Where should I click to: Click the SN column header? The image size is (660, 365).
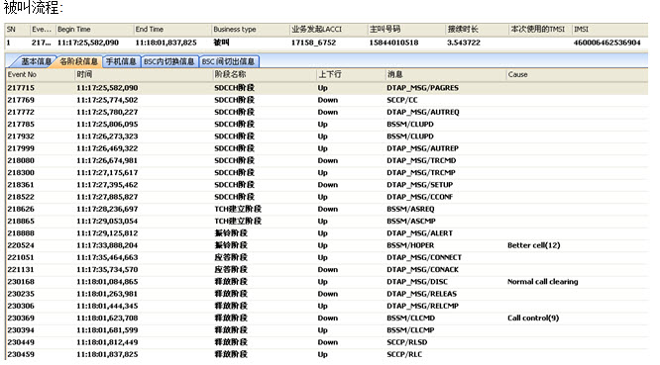click(17, 30)
